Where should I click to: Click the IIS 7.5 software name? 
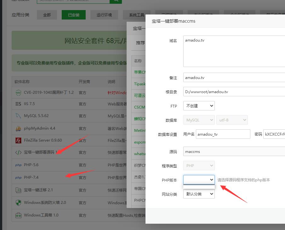click(29, 104)
